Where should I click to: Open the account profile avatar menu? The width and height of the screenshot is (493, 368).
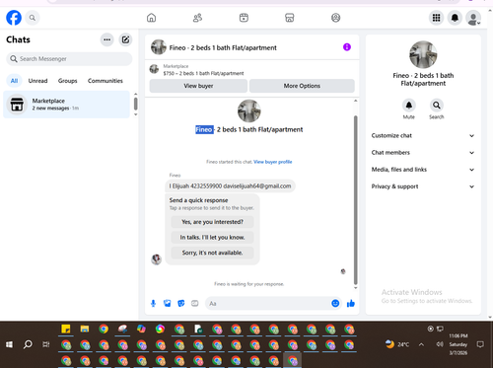point(473,18)
